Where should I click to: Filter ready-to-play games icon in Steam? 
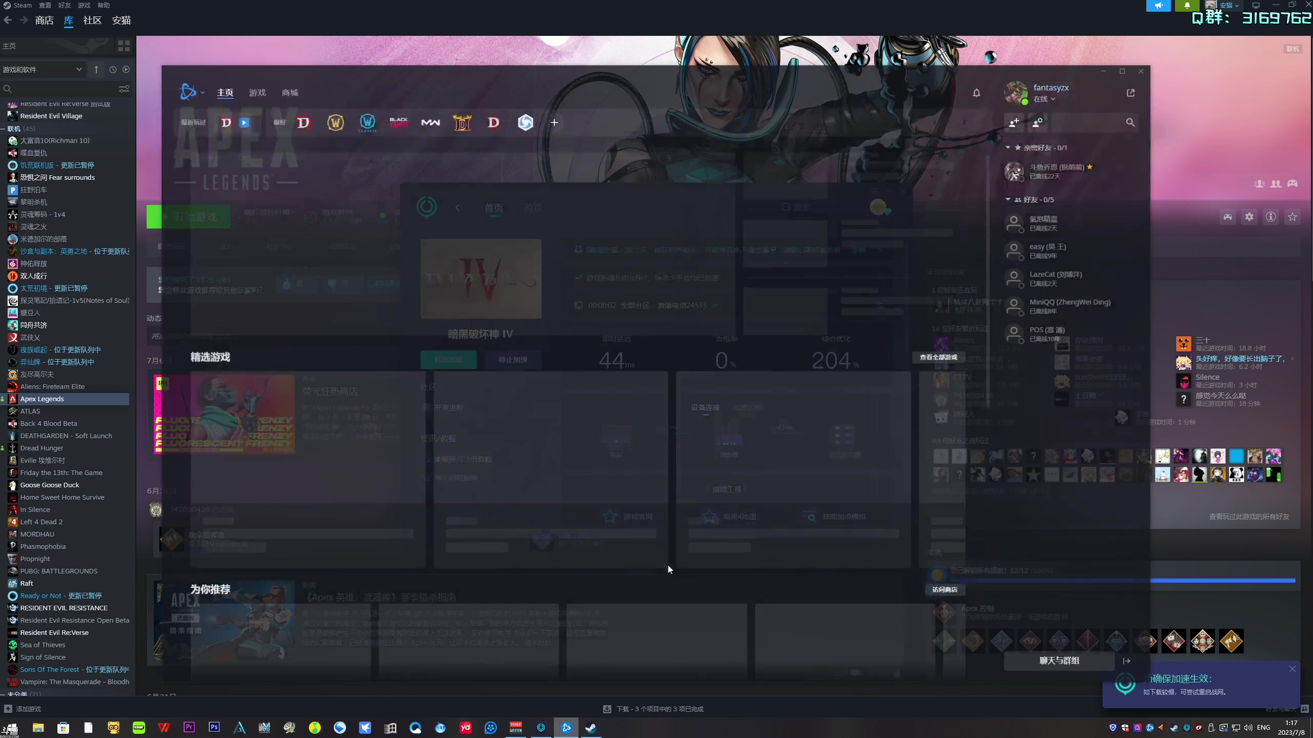[126, 69]
